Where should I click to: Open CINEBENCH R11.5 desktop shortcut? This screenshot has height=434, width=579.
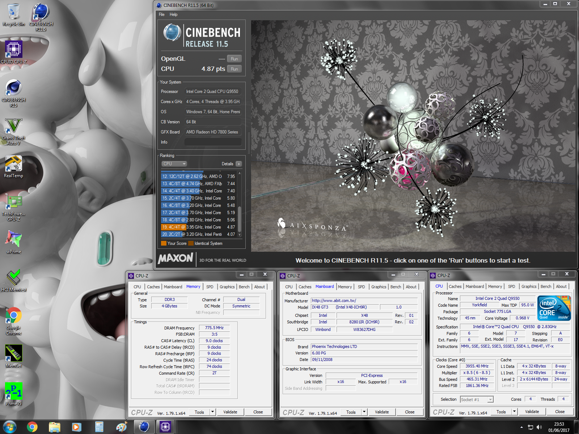tap(41, 17)
